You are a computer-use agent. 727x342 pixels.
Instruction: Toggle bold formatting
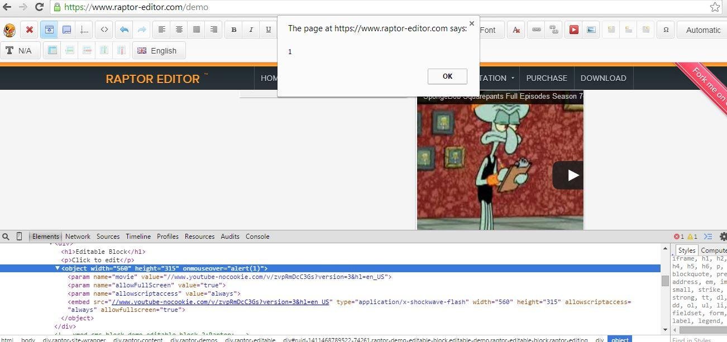(x=234, y=30)
